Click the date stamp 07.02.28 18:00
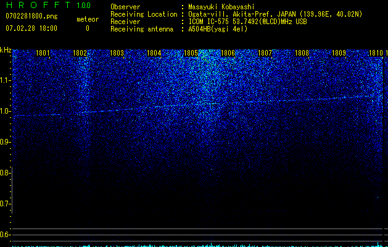Viewport: 388px width, 247px height. [x=31, y=28]
